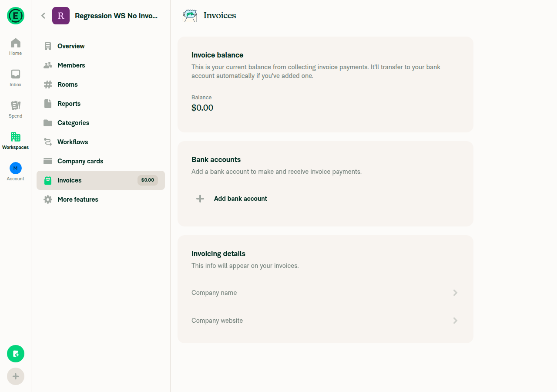Click Add bank account

pos(325,199)
